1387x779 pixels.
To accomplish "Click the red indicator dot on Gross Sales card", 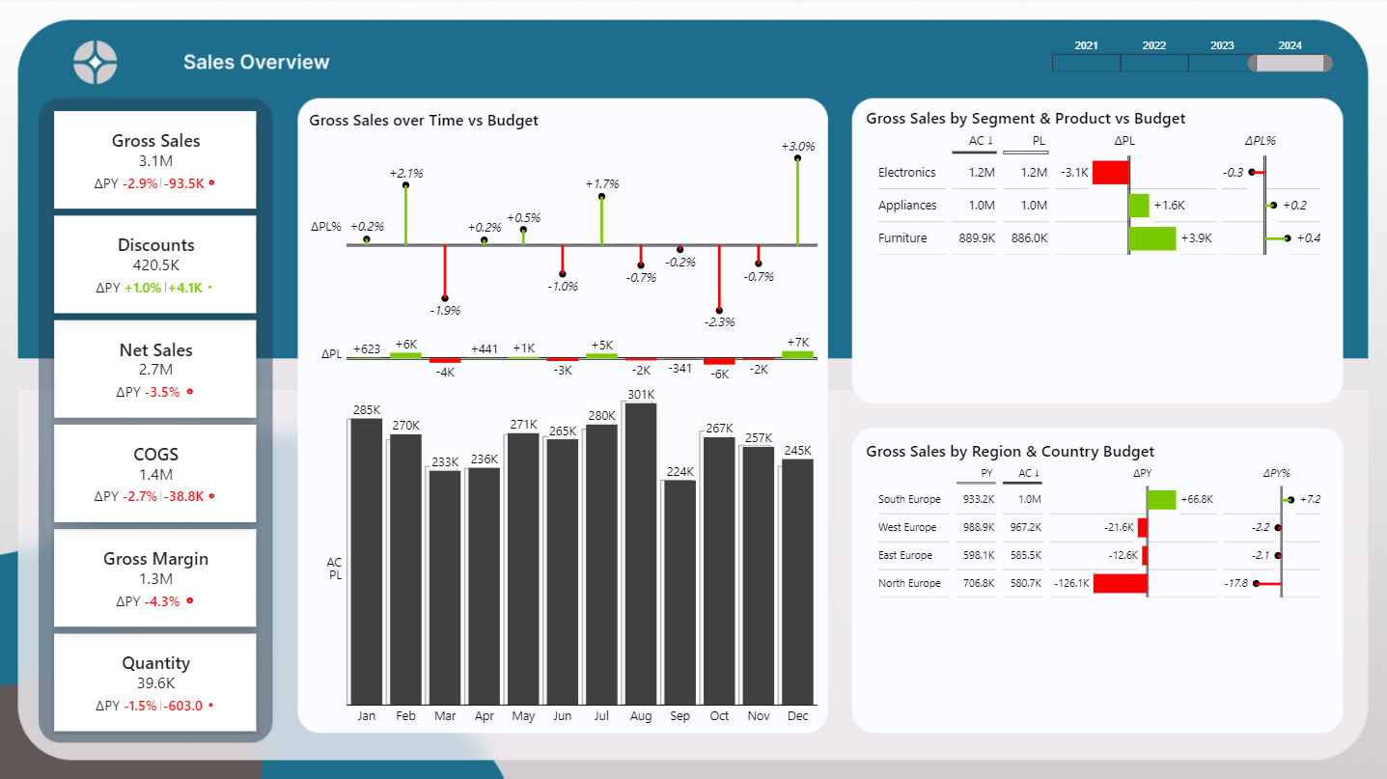I will 211,182.
